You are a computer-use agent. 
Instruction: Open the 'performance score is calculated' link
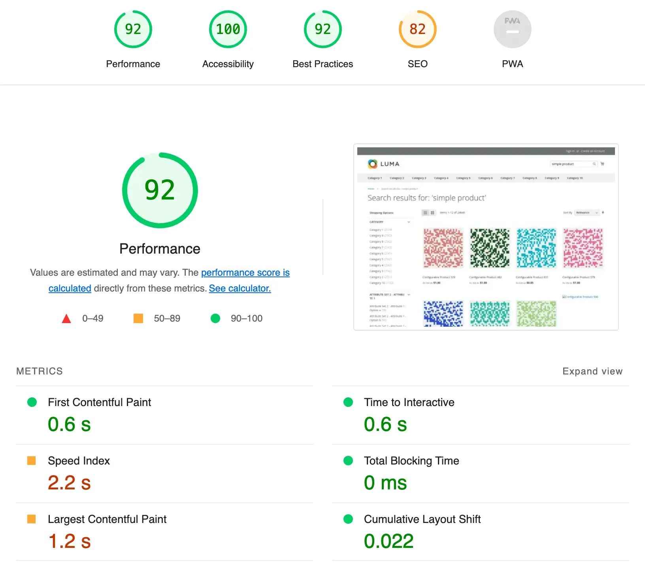[x=245, y=273]
